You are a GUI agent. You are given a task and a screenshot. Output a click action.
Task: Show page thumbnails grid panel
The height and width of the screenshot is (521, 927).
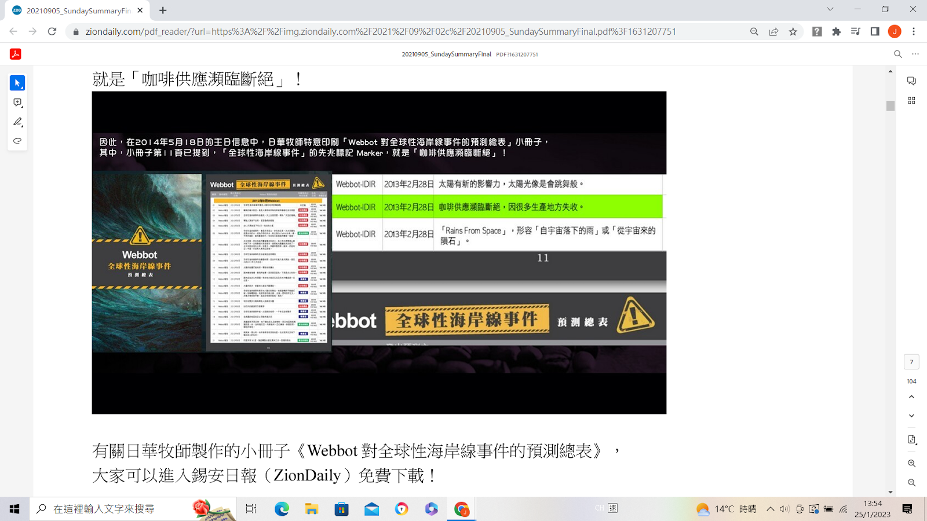(911, 100)
